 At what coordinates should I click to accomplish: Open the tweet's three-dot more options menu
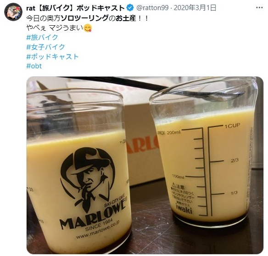259,8
